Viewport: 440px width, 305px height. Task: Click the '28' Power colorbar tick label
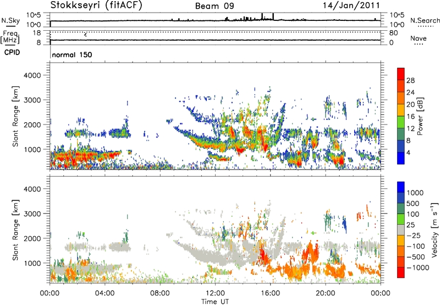410,80
